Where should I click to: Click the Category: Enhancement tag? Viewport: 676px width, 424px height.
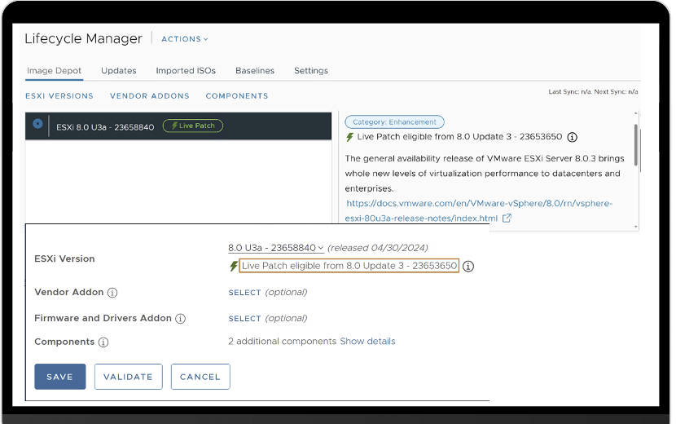pyautogui.click(x=394, y=122)
